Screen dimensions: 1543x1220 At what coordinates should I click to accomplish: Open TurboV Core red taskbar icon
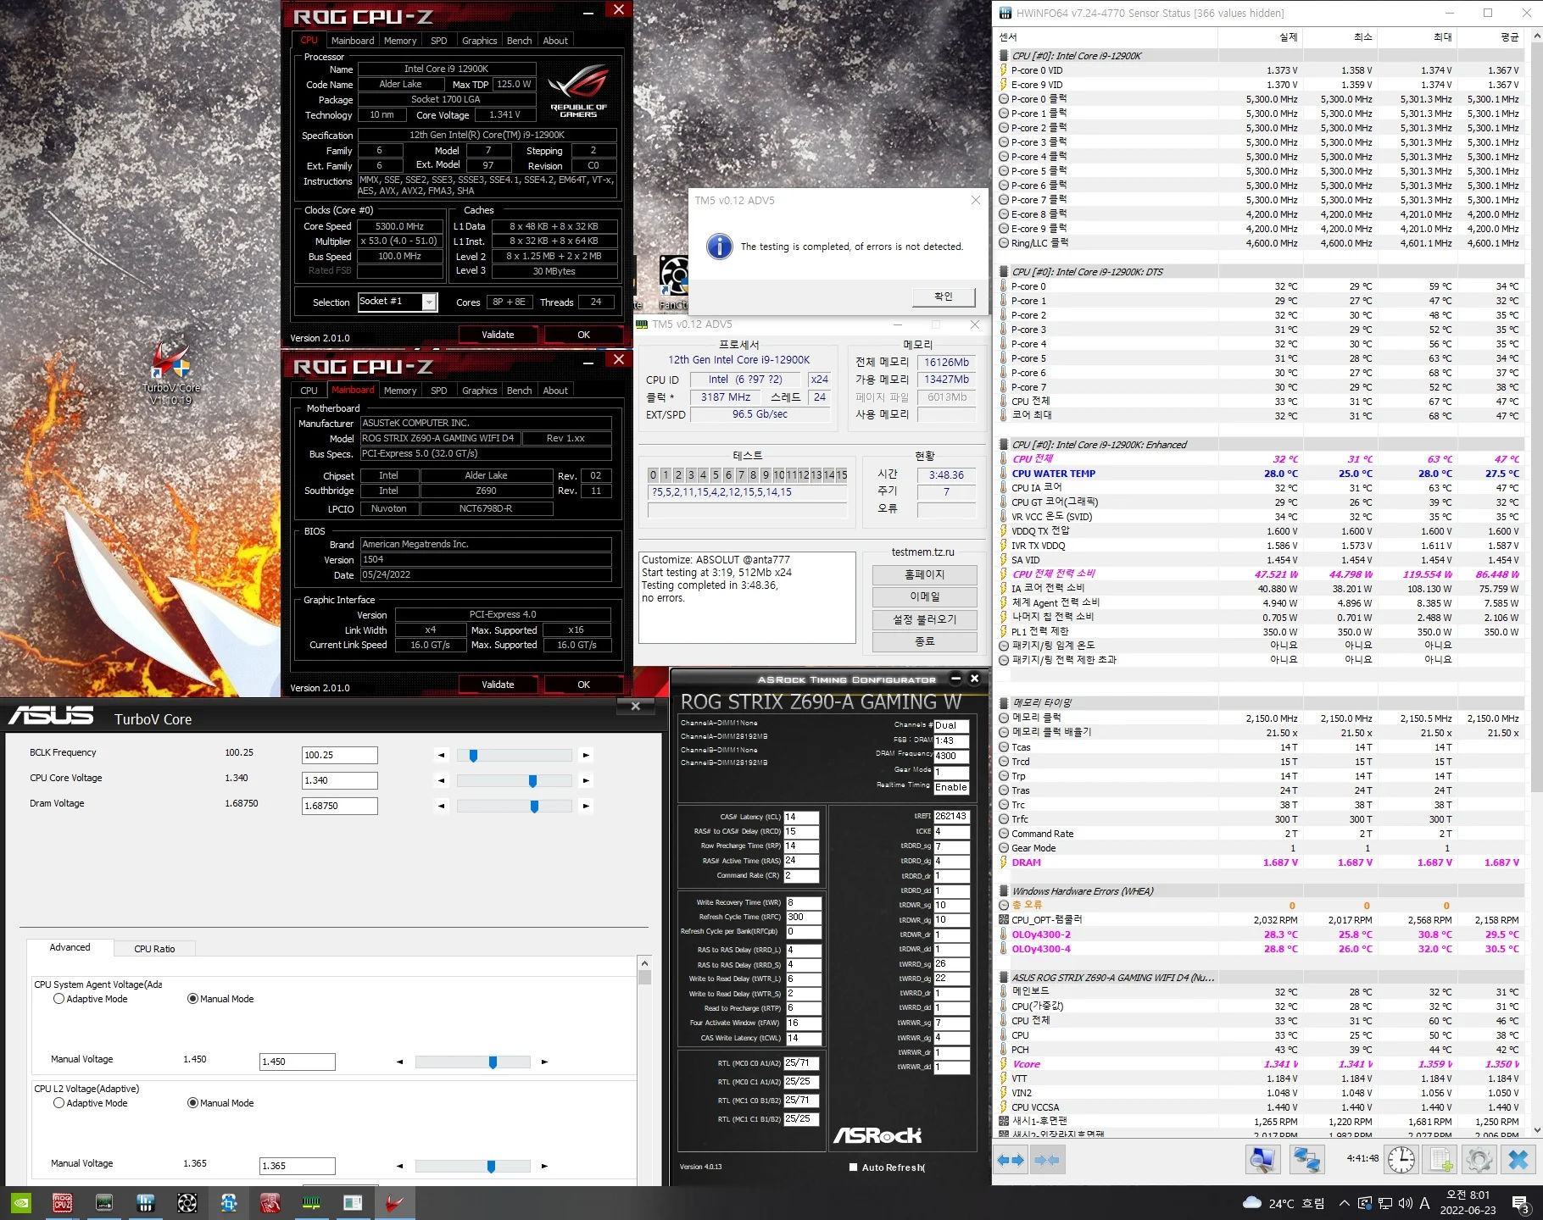(x=393, y=1202)
